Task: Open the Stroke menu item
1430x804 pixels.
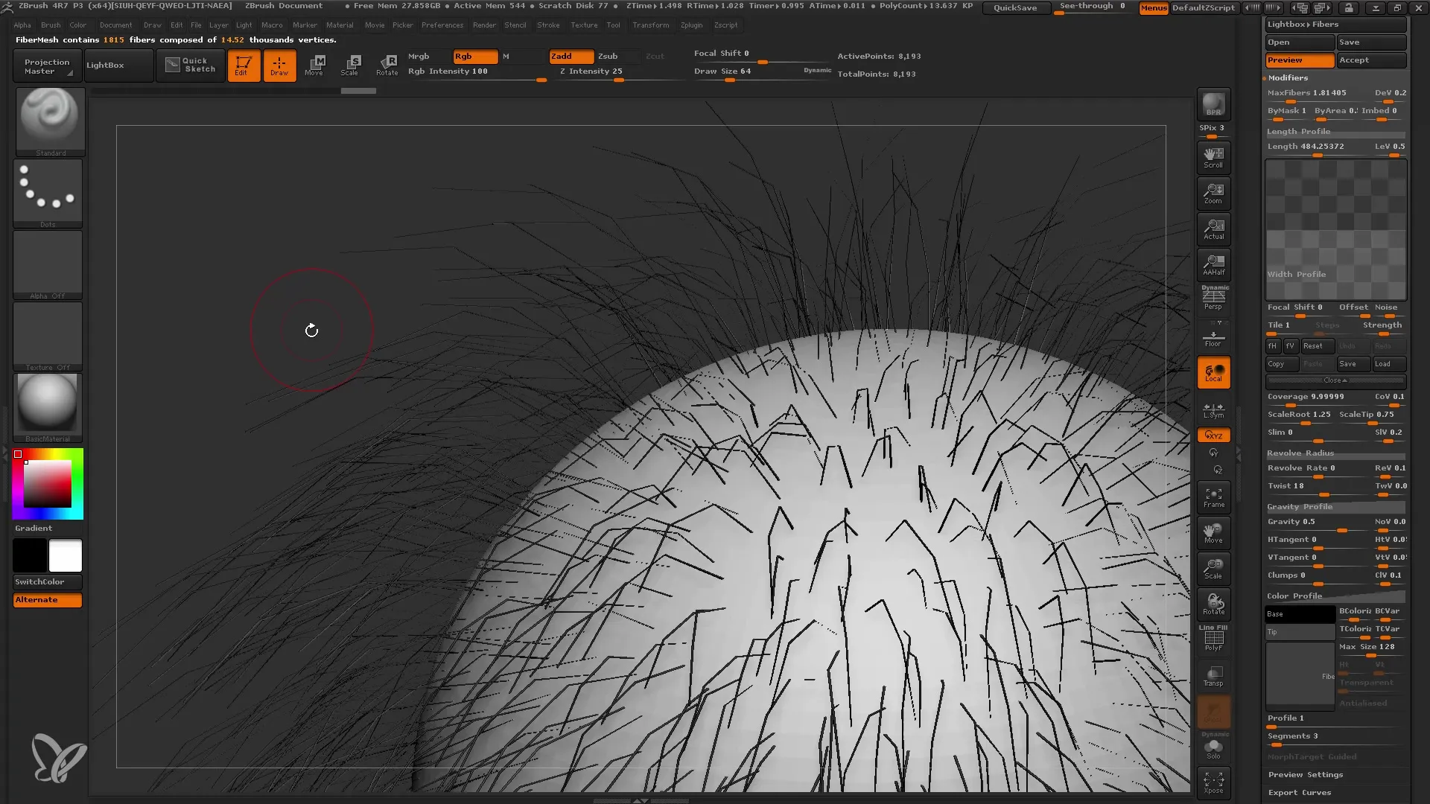Action: [x=548, y=25]
